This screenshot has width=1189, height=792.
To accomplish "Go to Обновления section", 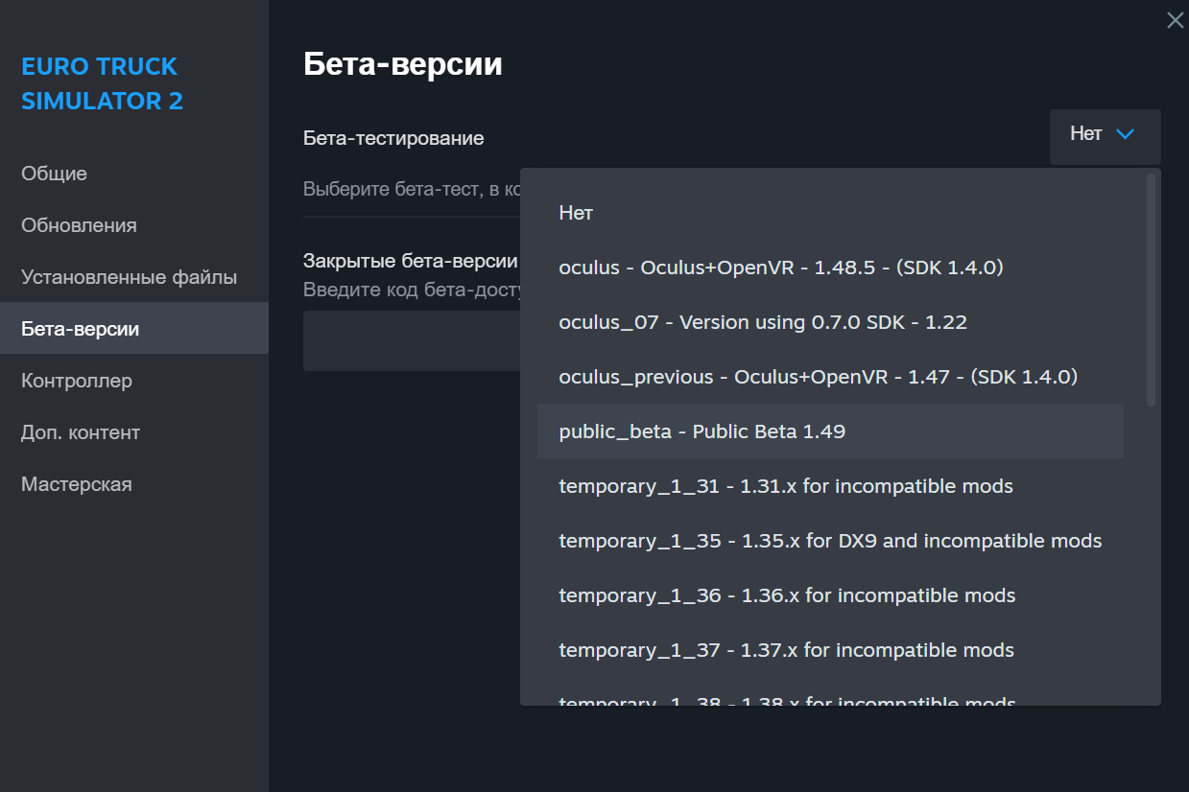I will click(x=79, y=225).
